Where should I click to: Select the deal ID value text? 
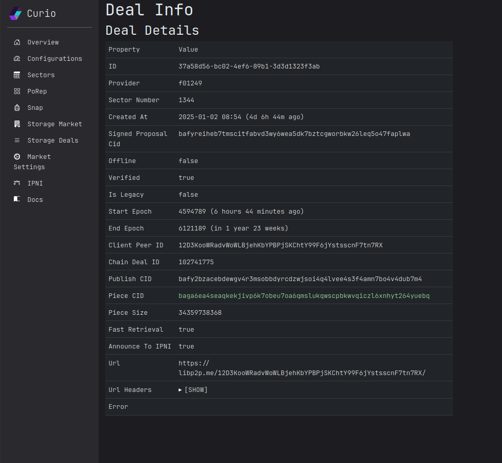tap(249, 66)
